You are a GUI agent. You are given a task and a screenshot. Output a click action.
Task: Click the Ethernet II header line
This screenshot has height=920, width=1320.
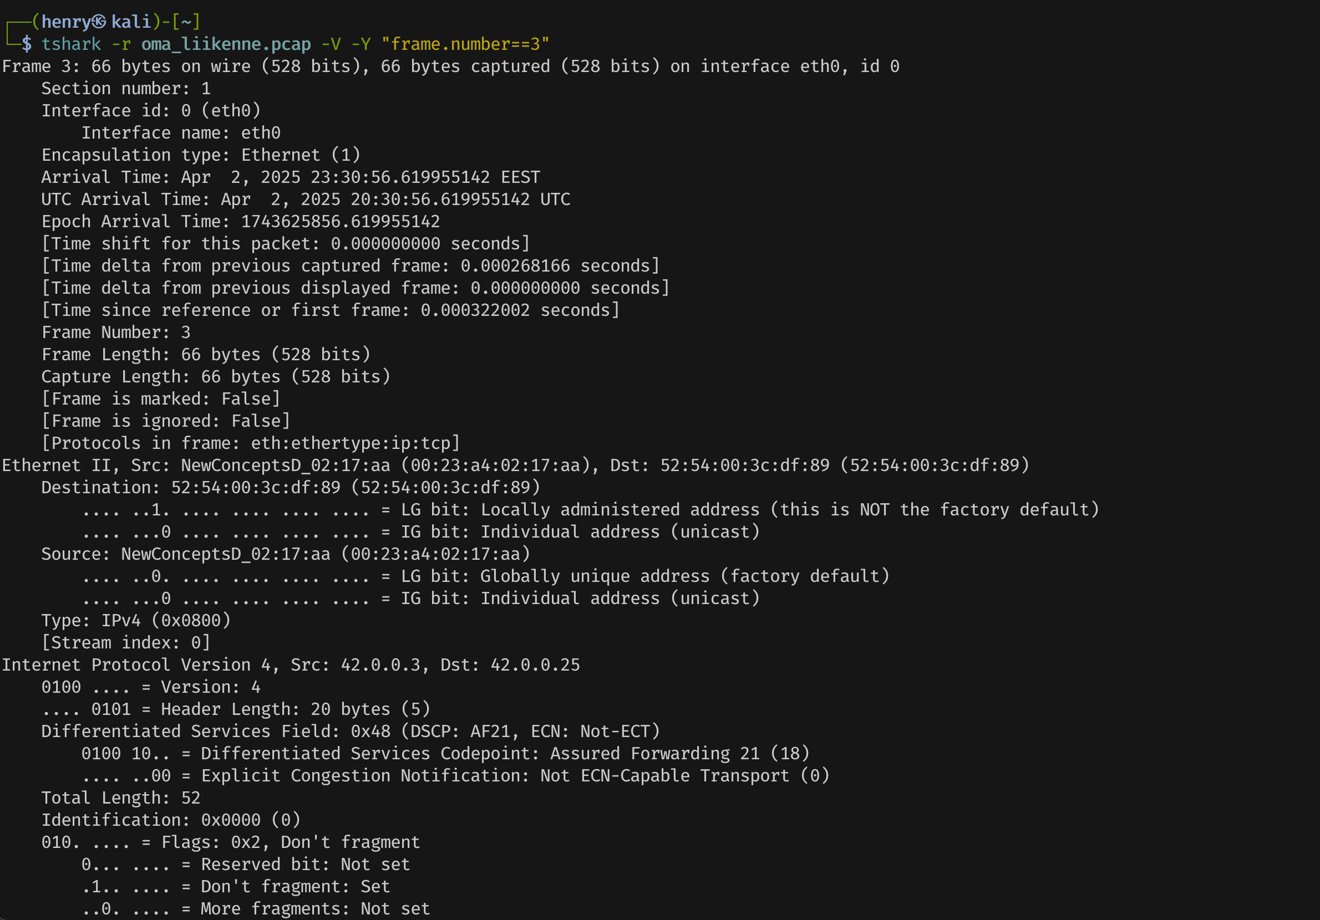pyautogui.click(x=515, y=466)
